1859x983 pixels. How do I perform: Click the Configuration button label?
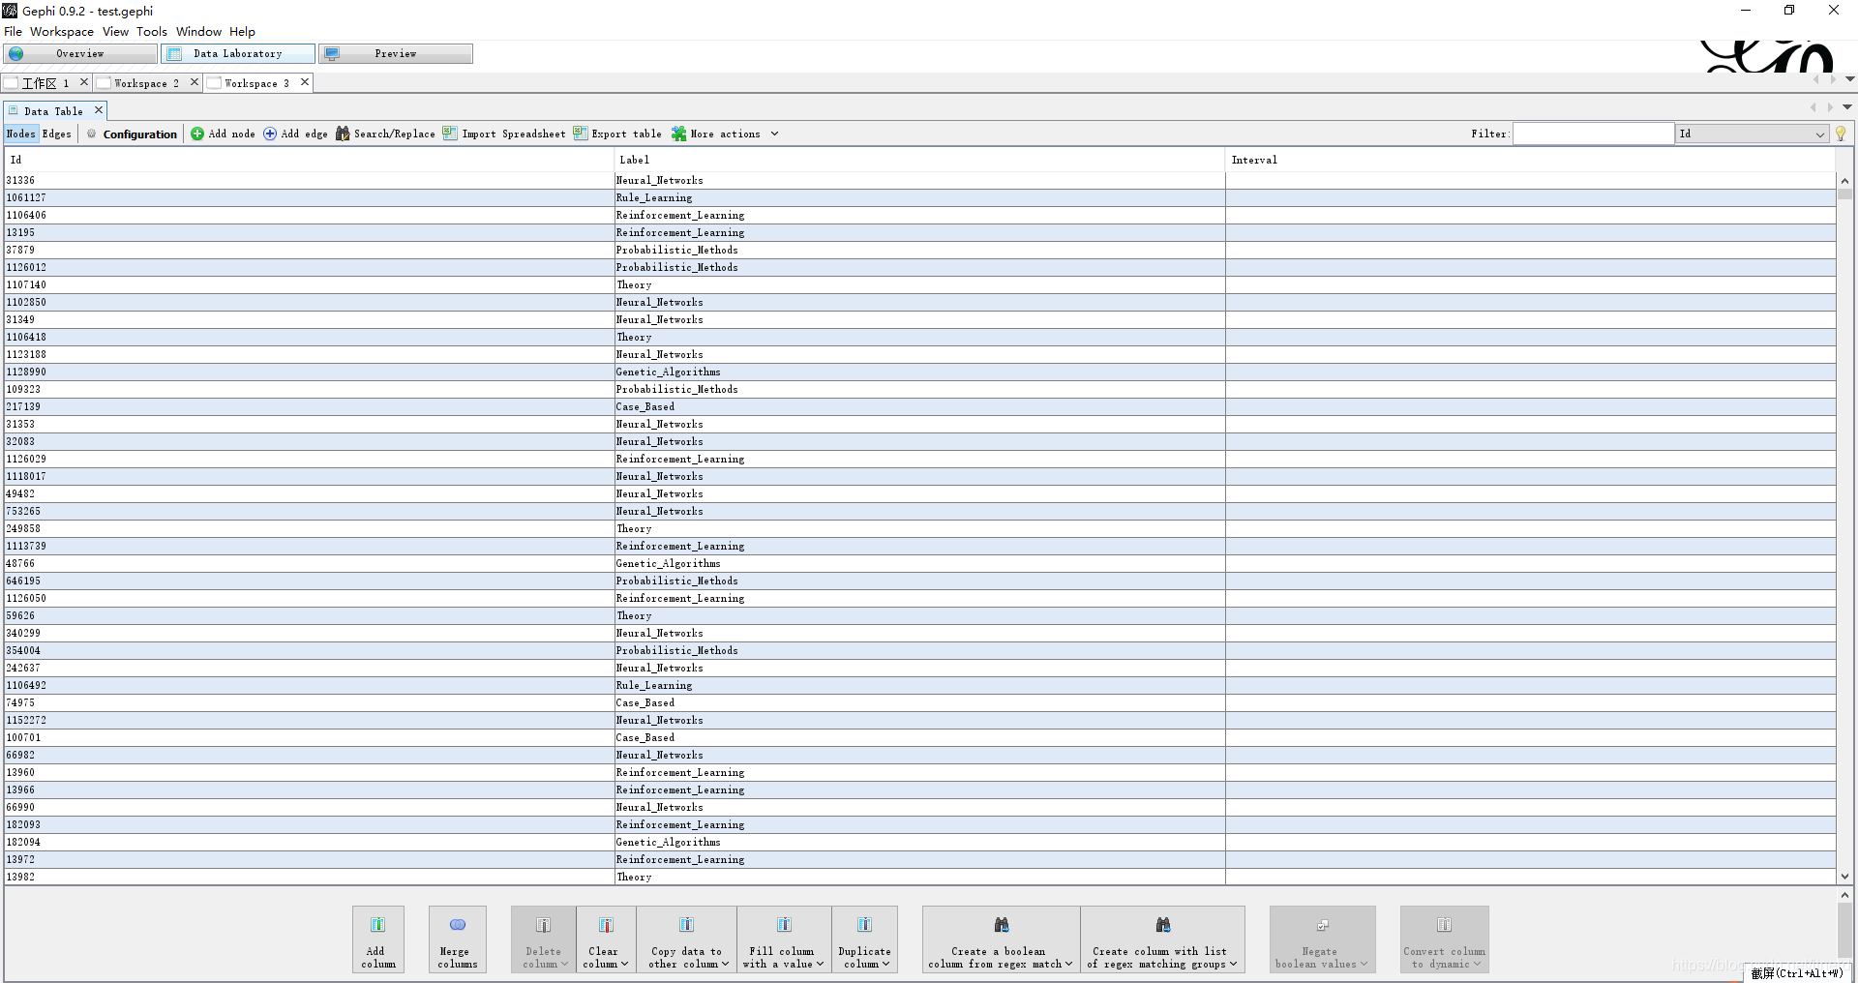[140, 134]
